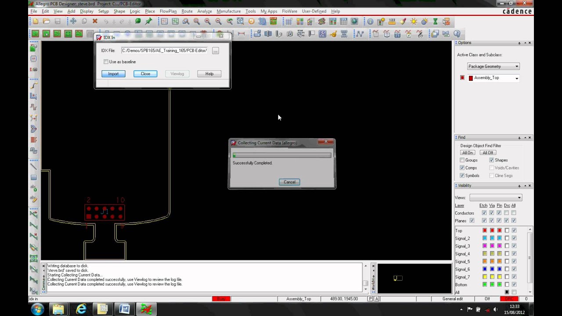Click the Zoom In magnifier icon
The image size is (562, 316).
(x=208, y=21)
